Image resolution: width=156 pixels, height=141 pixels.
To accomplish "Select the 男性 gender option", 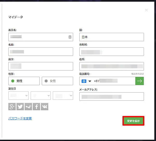I will [x=24, y=81].
